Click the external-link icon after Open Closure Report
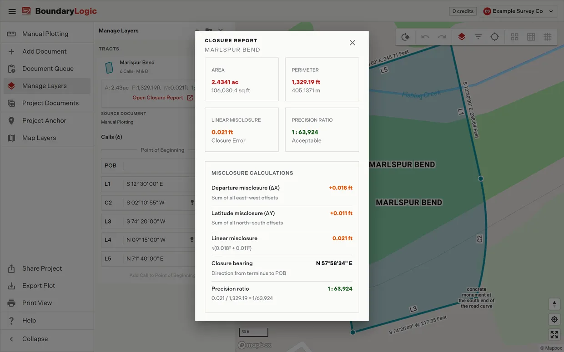This screenshot has width=564, height=352. (190, 98)
